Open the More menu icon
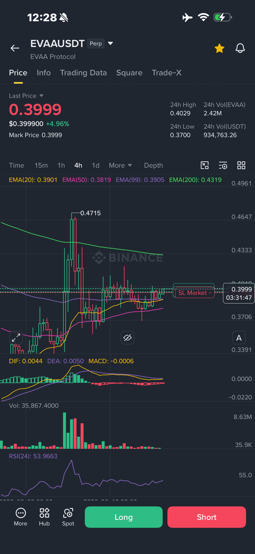Viewport: 255px width, 554px height. [x=21, y=517]
